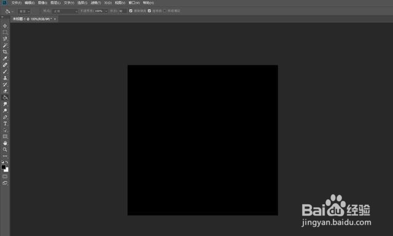This screenshot has width=393, height=236.
Task: Reset default foreground and background colors
Action: pyautogui.click(x=2, y=162)
